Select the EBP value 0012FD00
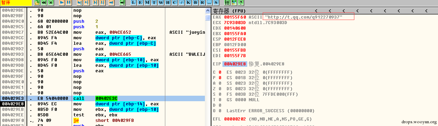The width and height of the screenshot is (438, 126). 235,44
